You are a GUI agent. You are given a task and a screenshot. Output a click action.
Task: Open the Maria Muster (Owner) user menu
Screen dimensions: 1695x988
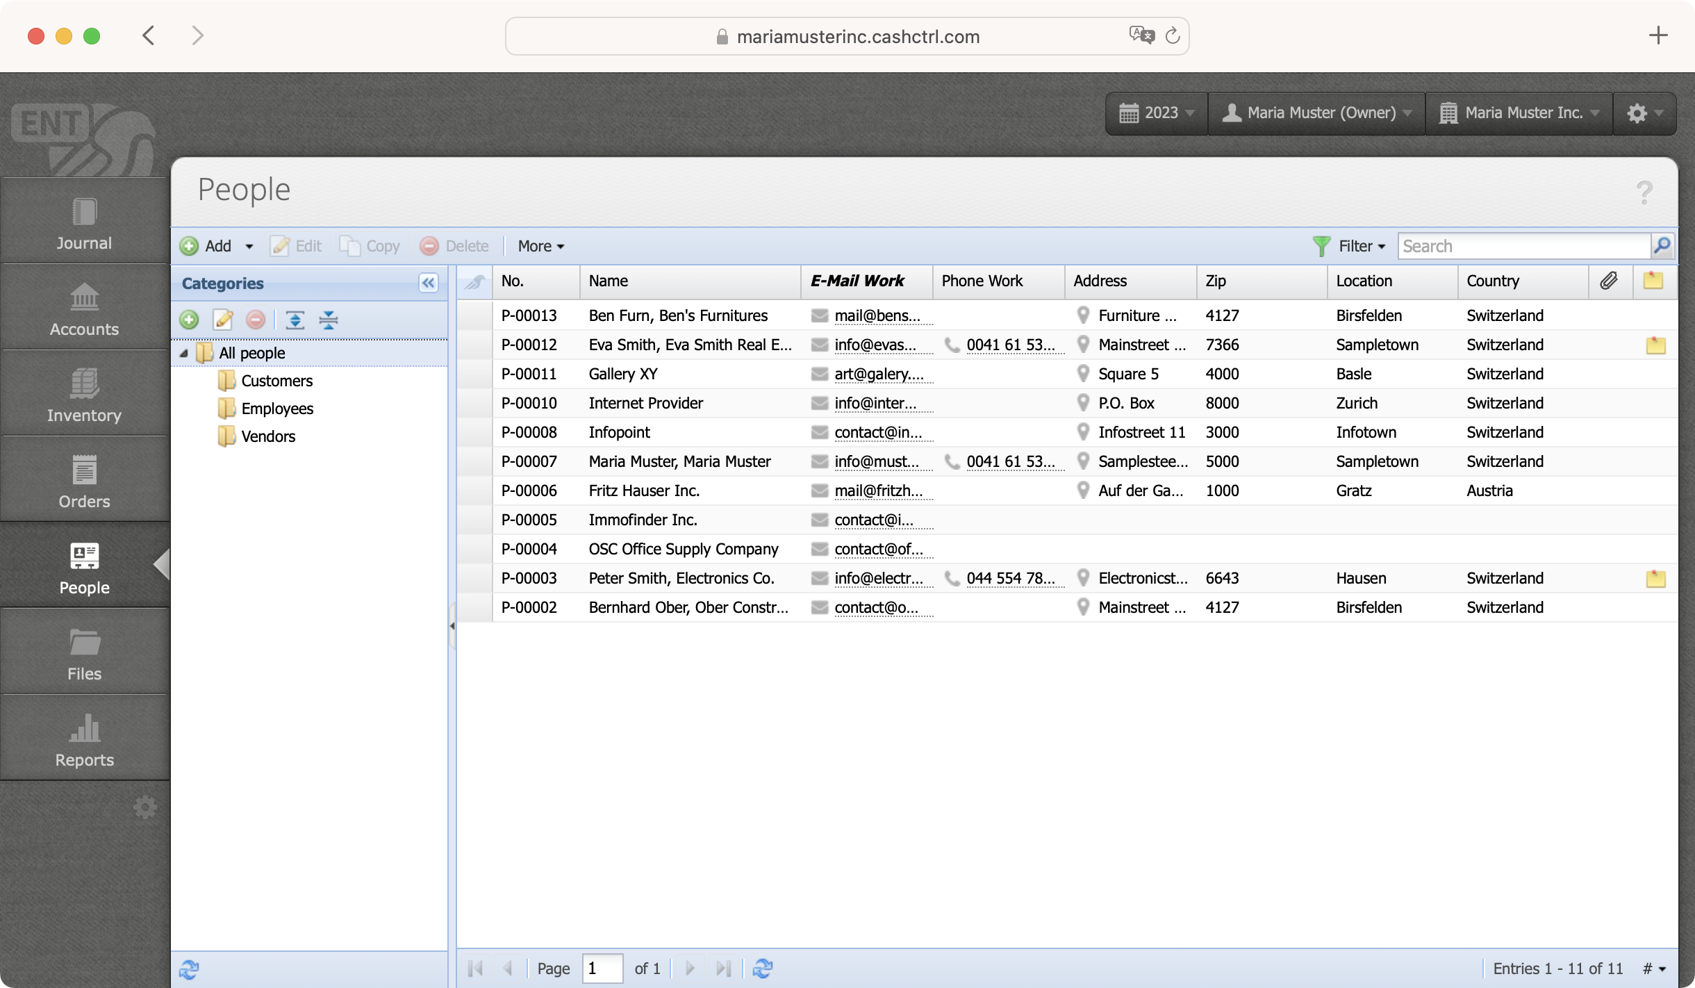[1317, 113]
